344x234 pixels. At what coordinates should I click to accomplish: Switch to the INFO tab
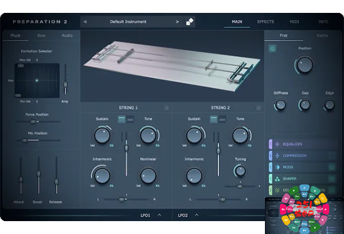point(323,22)
